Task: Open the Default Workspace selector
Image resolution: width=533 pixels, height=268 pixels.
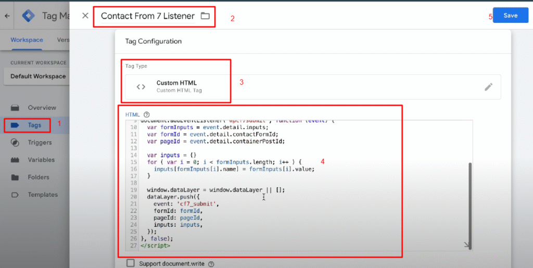Action: pos(36,76)
